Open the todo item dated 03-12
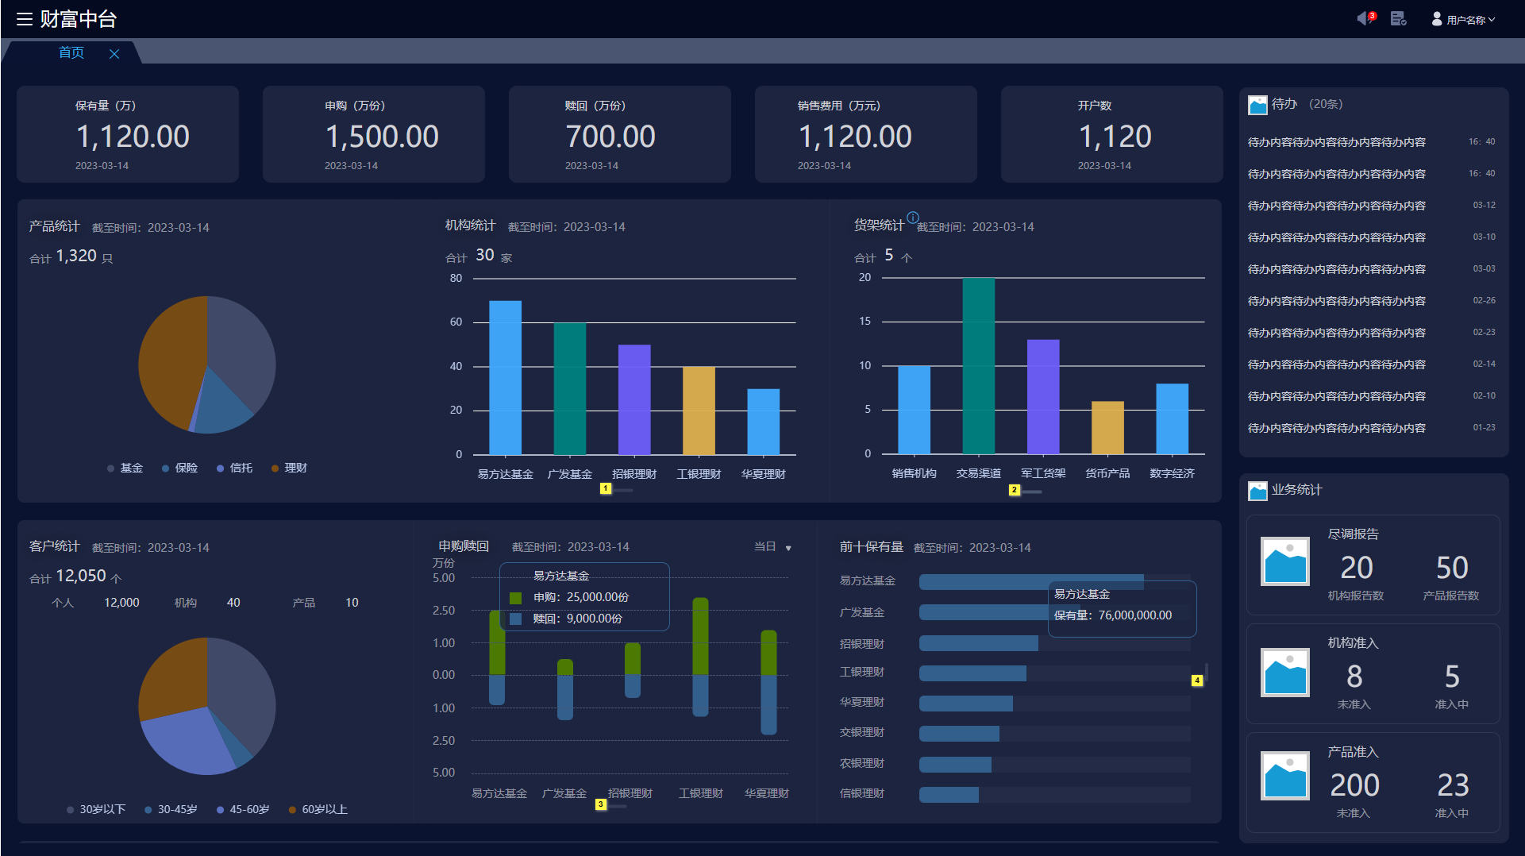The width and height of the screenshot is (1525, 856). pyautogui.click(x=1372, y=206)
